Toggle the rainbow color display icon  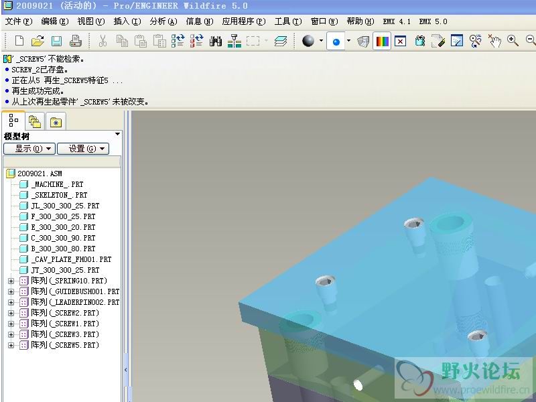[x=382, y=42]
